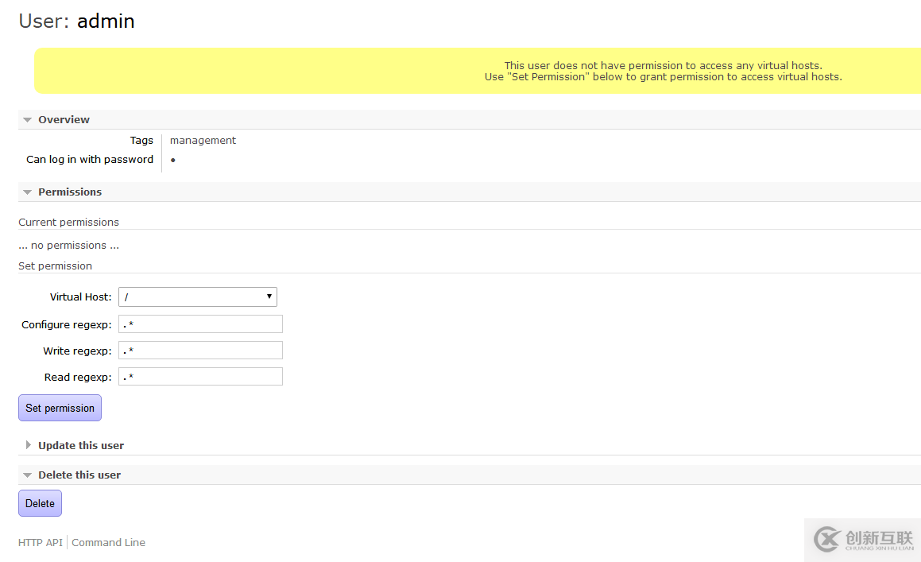
Task: Click the Delete user button
Action: point(40,503)
